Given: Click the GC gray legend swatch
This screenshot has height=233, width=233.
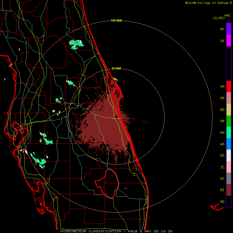Looking at the screenshot, I should [229, 178].
